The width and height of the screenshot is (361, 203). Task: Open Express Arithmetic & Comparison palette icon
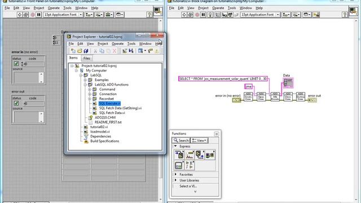190,165
